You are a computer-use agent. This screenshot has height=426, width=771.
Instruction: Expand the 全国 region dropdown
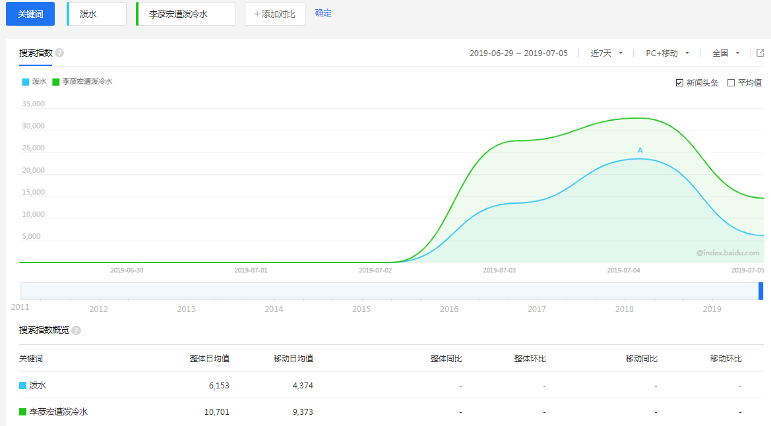coord(725,53)
